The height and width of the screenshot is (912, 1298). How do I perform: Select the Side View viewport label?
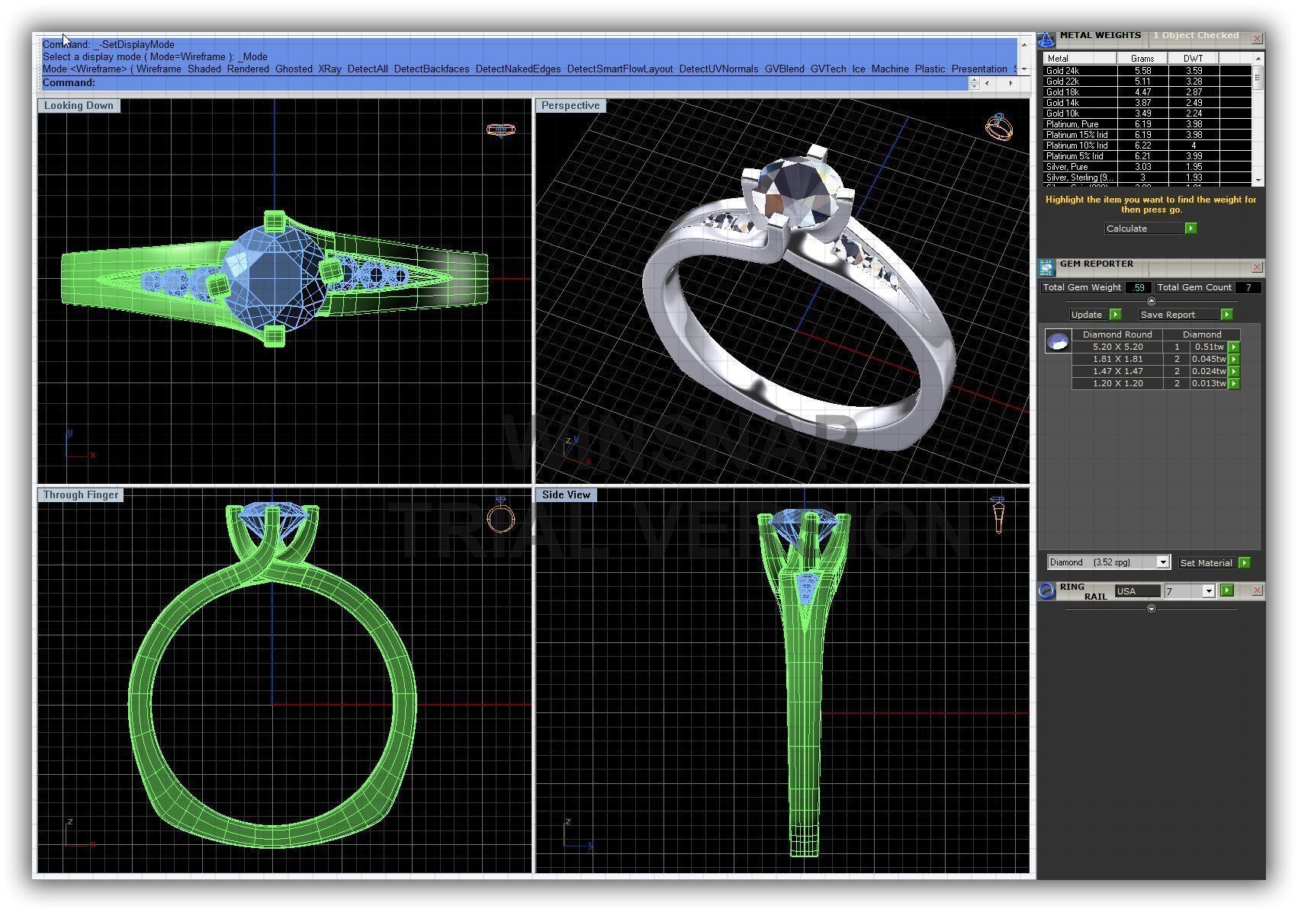click(x=567, y=495)
